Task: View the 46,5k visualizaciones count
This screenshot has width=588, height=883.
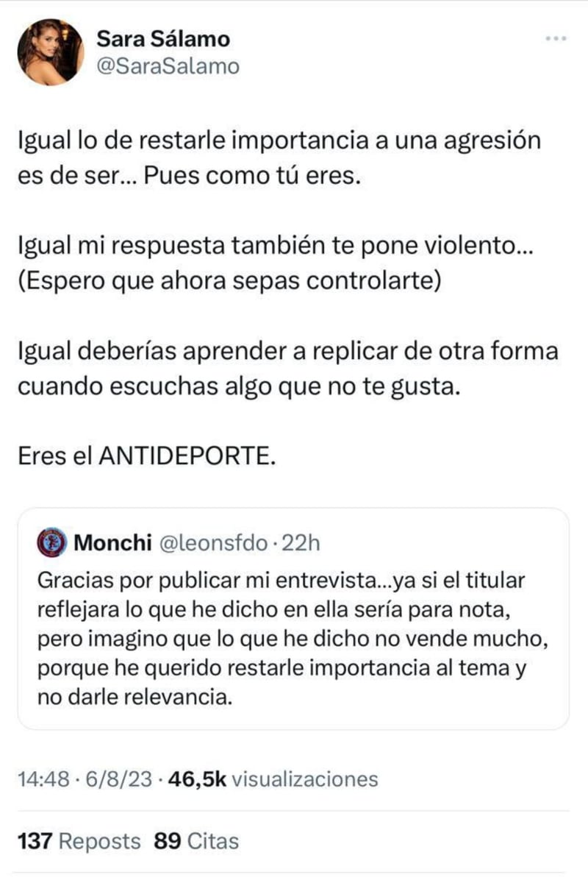Action: pyautogui.click(x=273, y=779)
